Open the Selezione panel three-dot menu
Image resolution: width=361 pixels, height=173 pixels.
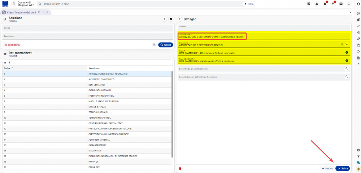click(x=164, y=19)
